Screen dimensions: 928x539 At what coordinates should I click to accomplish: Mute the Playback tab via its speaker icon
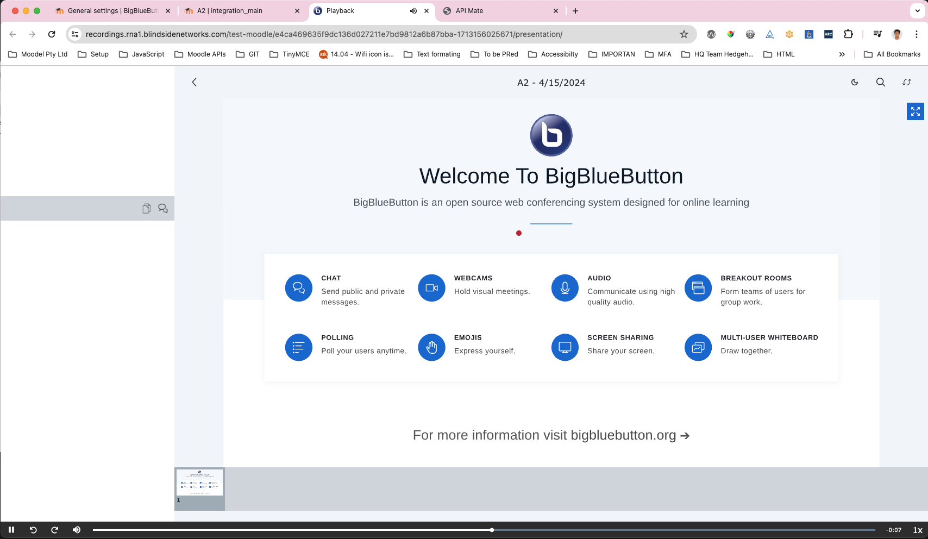(x=413, y=11)
